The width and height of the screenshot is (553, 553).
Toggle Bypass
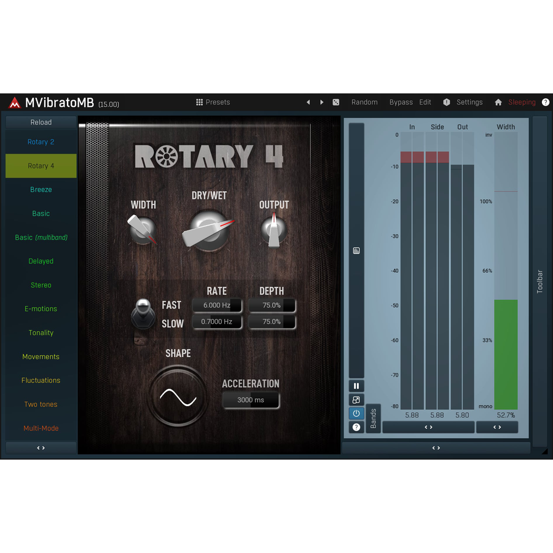(x=401, y=102)
